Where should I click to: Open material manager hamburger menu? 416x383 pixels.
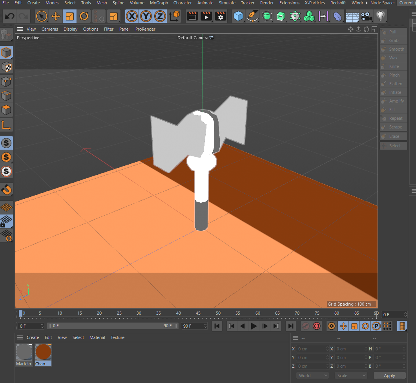[20, 337]
